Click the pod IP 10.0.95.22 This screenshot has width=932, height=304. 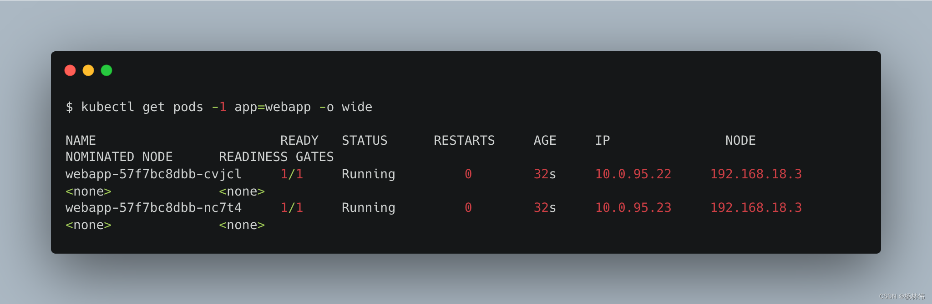[633, 174]
